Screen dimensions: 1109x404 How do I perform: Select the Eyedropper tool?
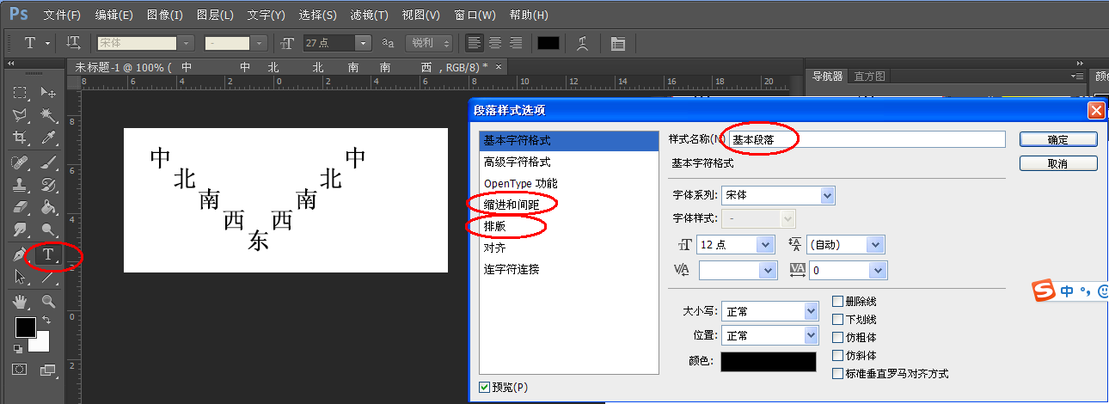pyautogui.click(x=49, y=138)
